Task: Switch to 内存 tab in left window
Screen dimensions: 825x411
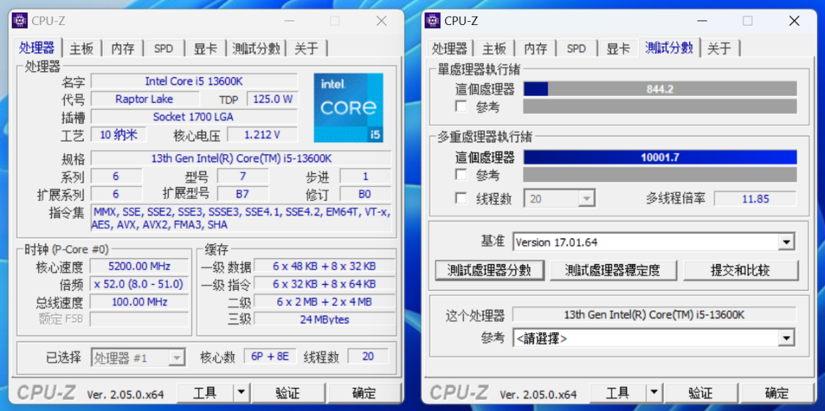Action: (122, 48)
